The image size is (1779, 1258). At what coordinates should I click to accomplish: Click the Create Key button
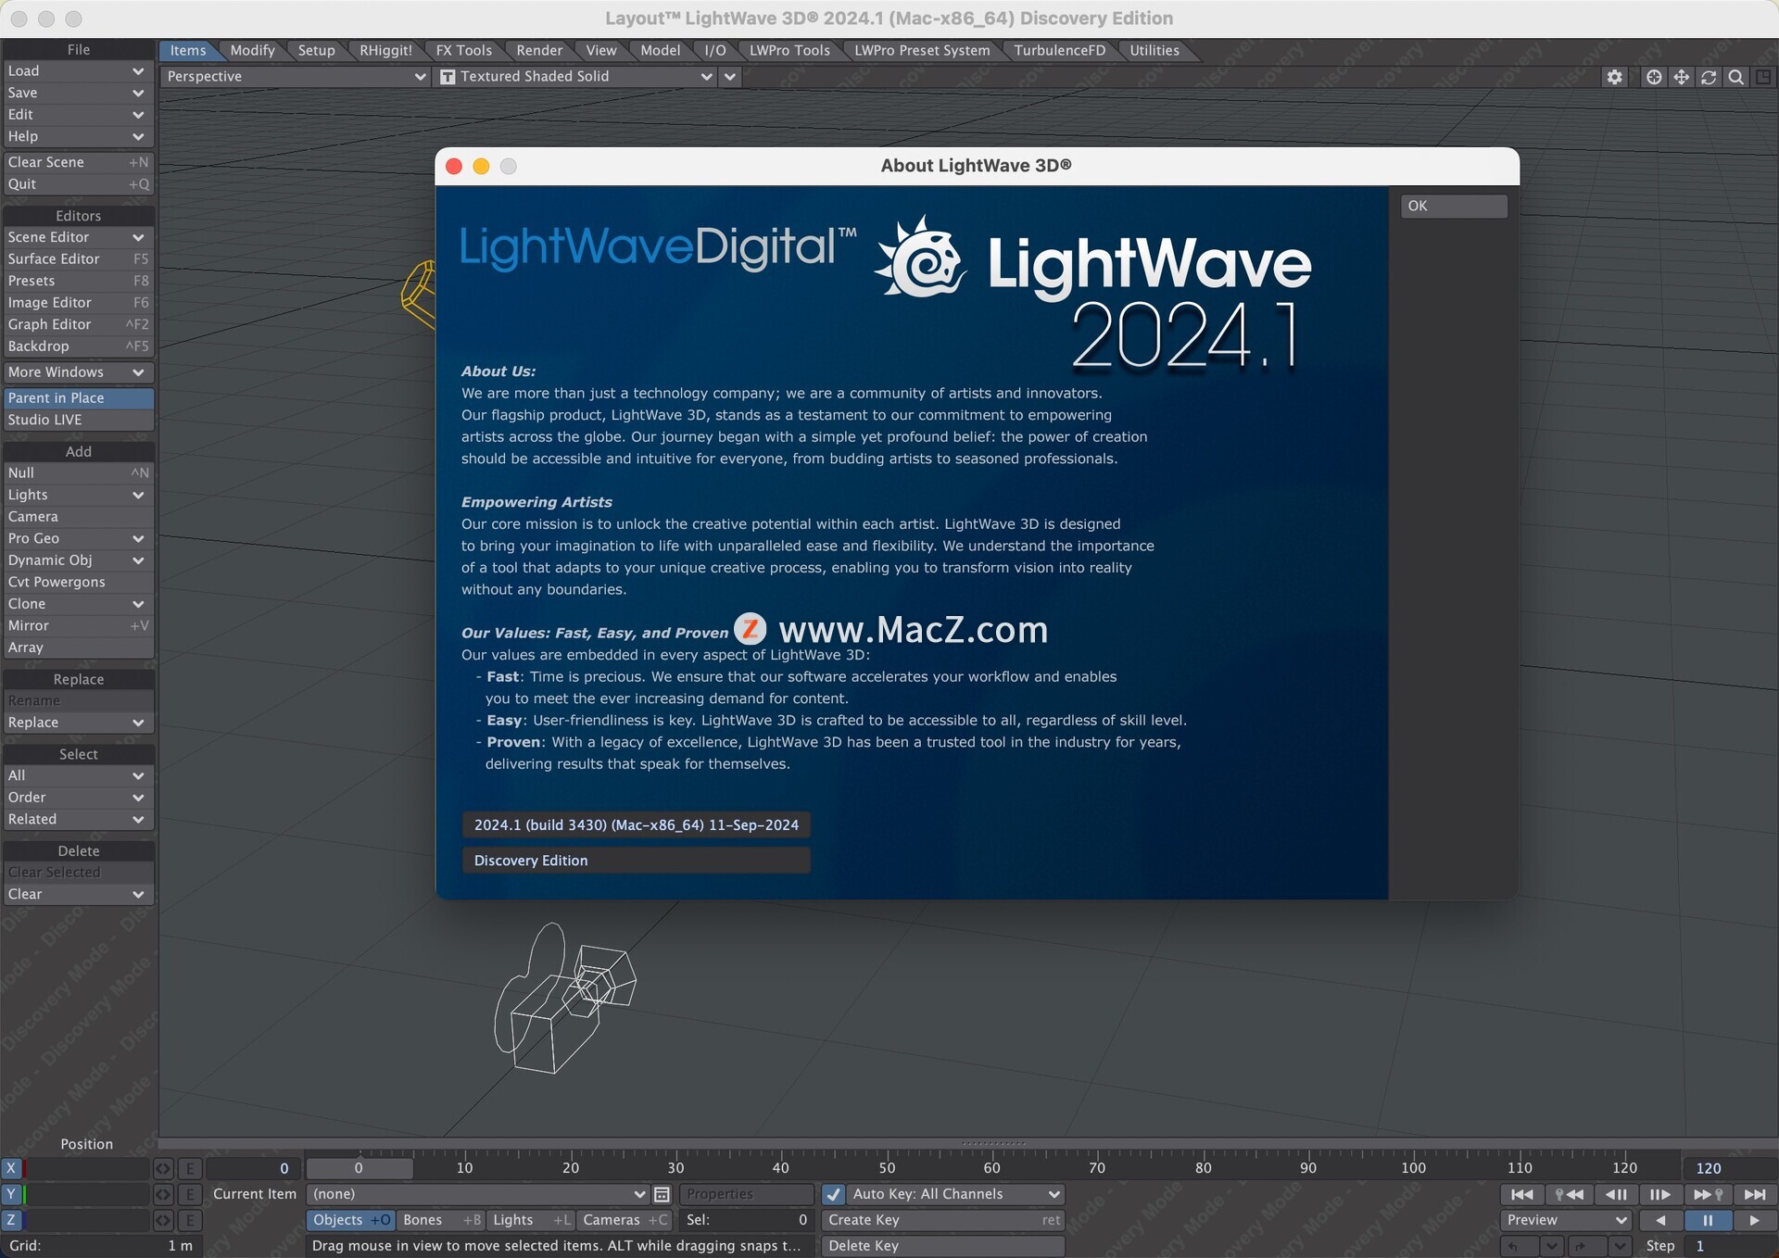coord(941,1221)
